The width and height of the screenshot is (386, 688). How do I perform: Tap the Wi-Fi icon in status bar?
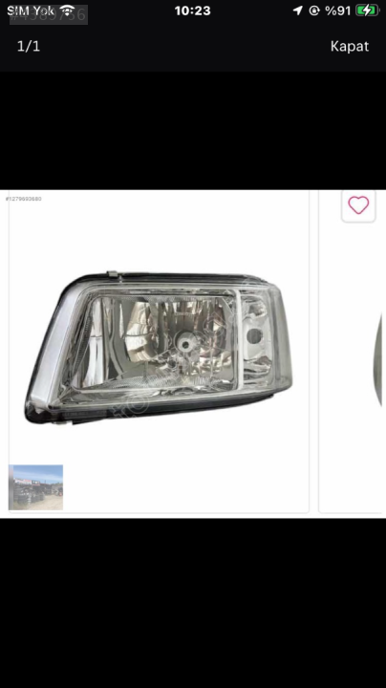click(x=67, y=11)
